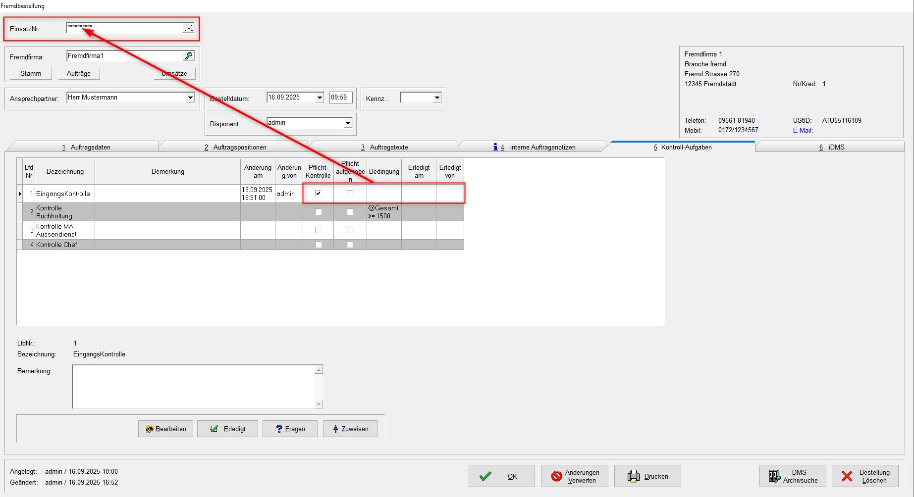Open the Kennz. dropdown
Viewport: 914px width, 497px height.
pyautogui.click(x=437, y=98)
